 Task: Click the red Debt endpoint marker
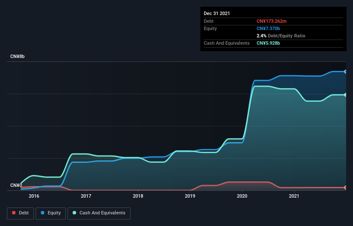[346, 187]
